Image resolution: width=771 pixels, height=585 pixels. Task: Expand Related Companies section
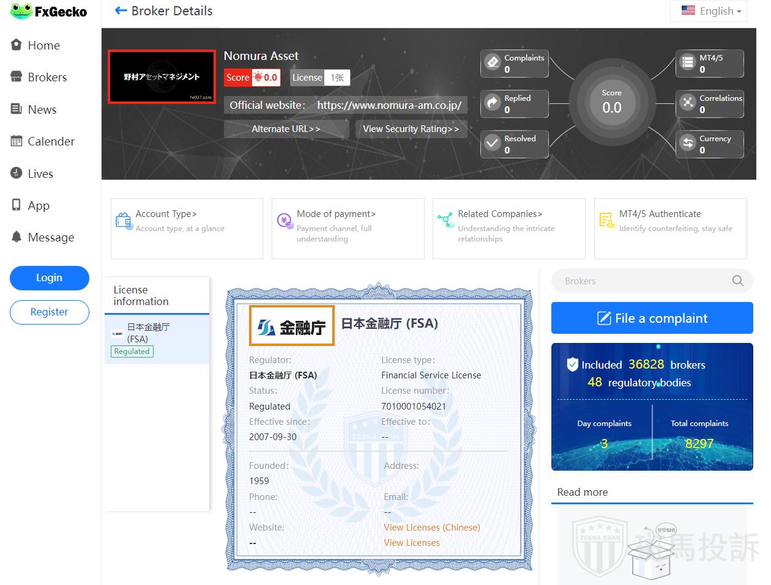[500, 214]
